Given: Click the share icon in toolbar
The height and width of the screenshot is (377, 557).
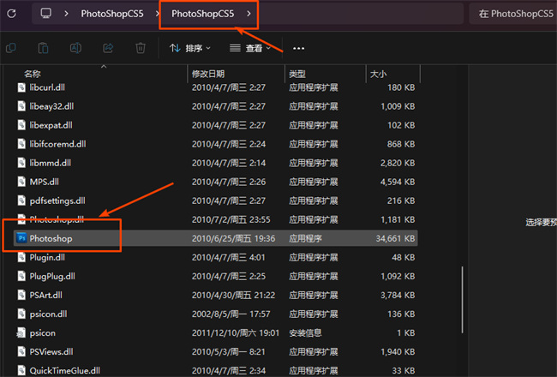Looking at the screenshot, I should pos(108,48).
